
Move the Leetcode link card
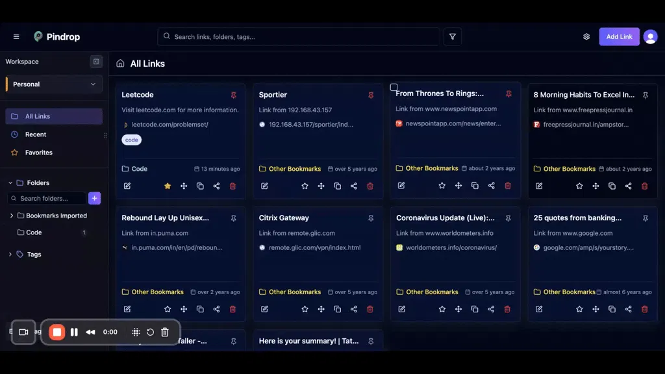click(184, 186)
